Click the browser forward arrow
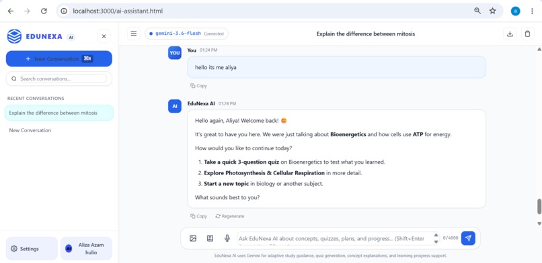The image size is (542, 263). pyautogui.click(x=28, y=11)
